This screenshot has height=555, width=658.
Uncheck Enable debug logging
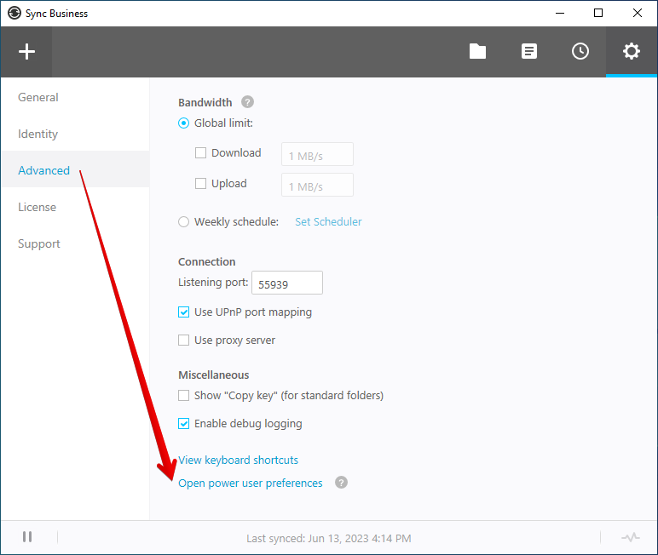[x=184, y=424]
